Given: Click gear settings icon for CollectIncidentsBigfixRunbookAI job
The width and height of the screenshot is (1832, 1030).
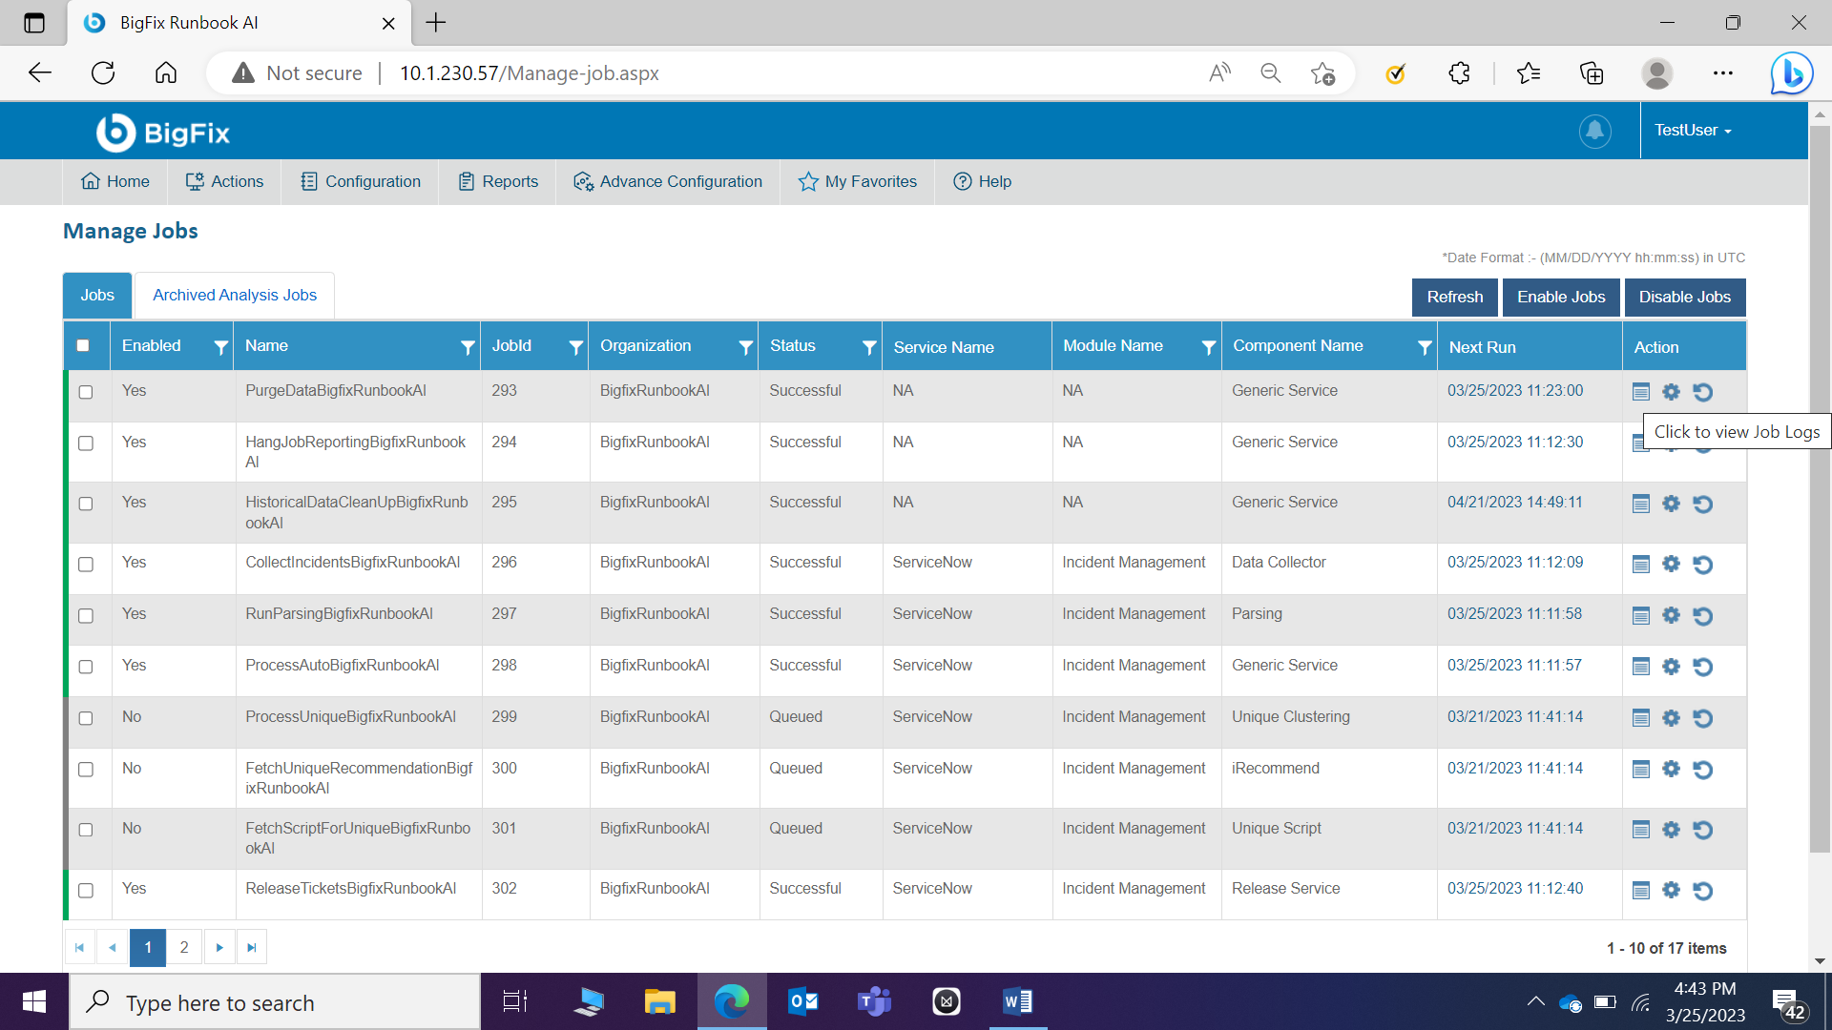Looking at the screenshot, I should (x=1671, y=564).
